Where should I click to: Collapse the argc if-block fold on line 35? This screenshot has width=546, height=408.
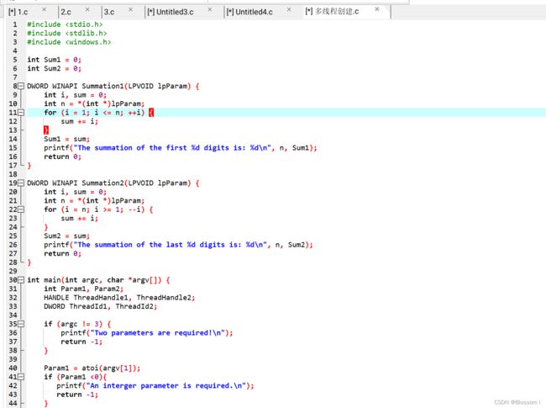click(x=21, y=324)
